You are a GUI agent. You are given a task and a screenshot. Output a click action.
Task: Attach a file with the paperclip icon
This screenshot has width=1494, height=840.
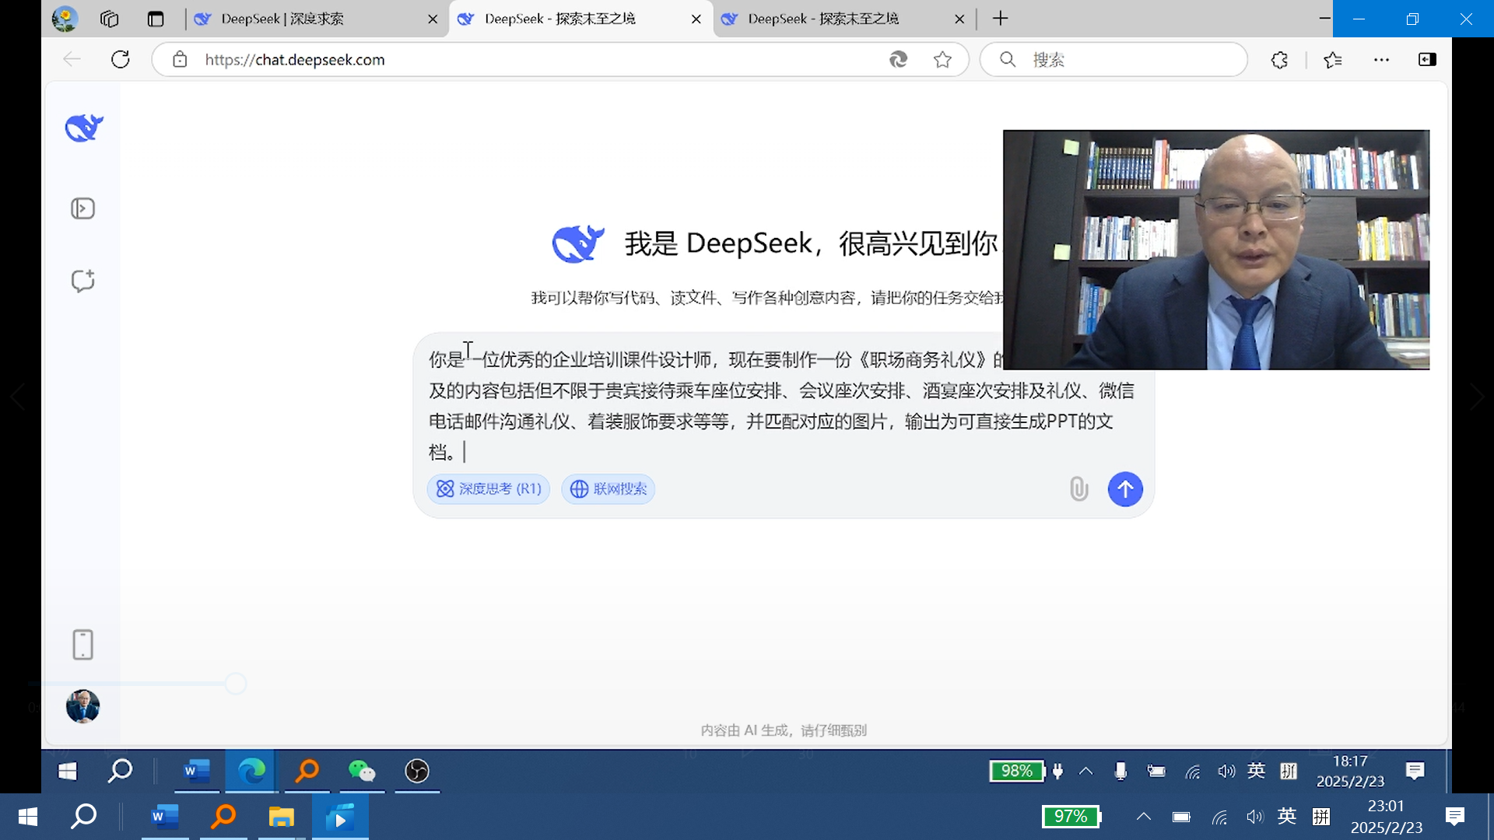(x=1078, y=489)
